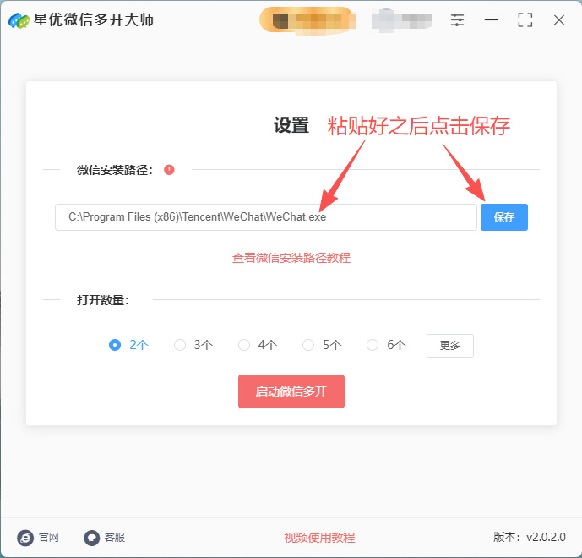This screenshot has height=558, width=582.
Task: Open the settings sliders icon
Action: pyautogui.click(x=457, y=19)
